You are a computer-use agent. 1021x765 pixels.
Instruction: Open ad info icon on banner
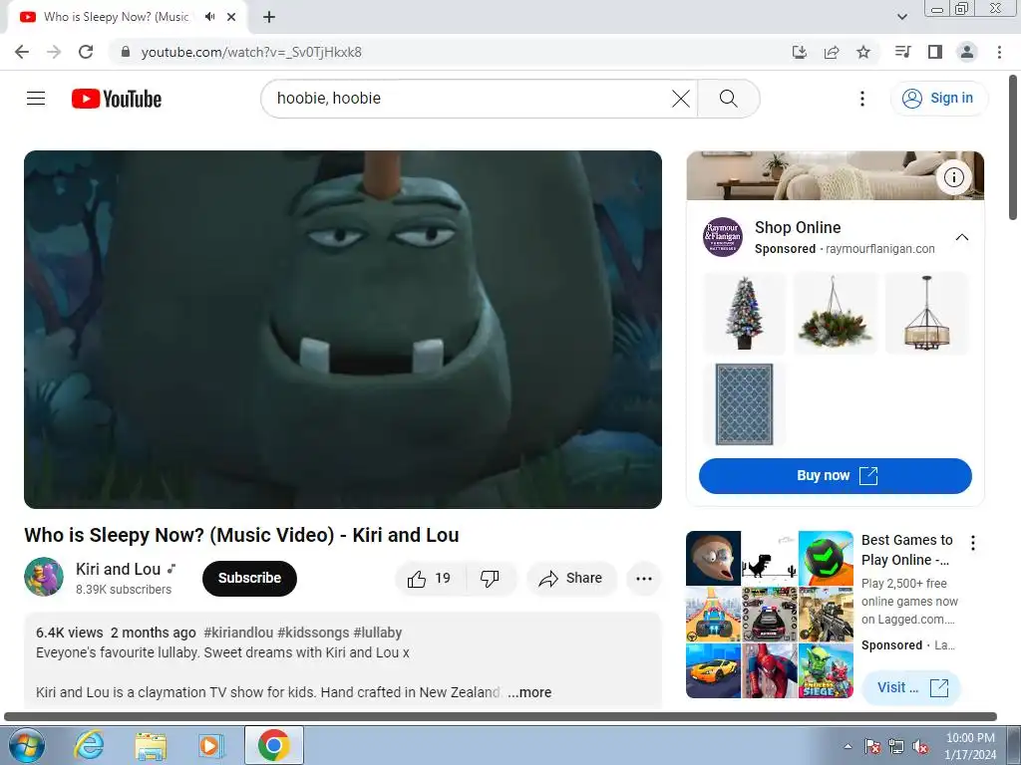click(954, 177)
